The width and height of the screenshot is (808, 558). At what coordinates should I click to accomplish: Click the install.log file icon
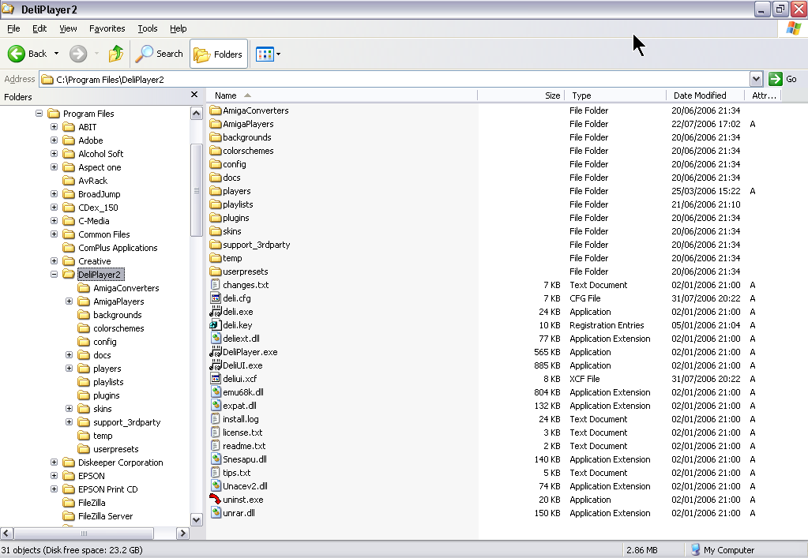(216, 419)
